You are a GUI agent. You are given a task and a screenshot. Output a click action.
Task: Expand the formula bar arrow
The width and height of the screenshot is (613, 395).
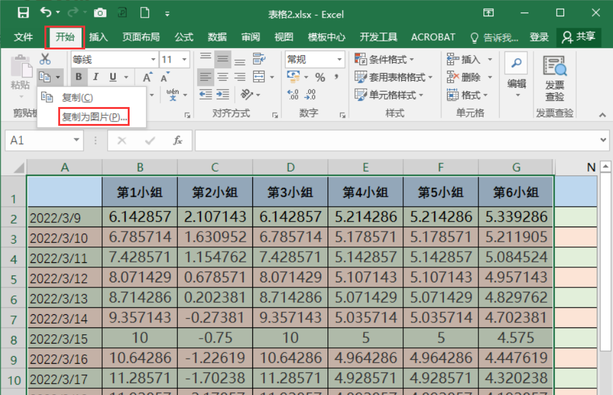[x=603, y=140]
